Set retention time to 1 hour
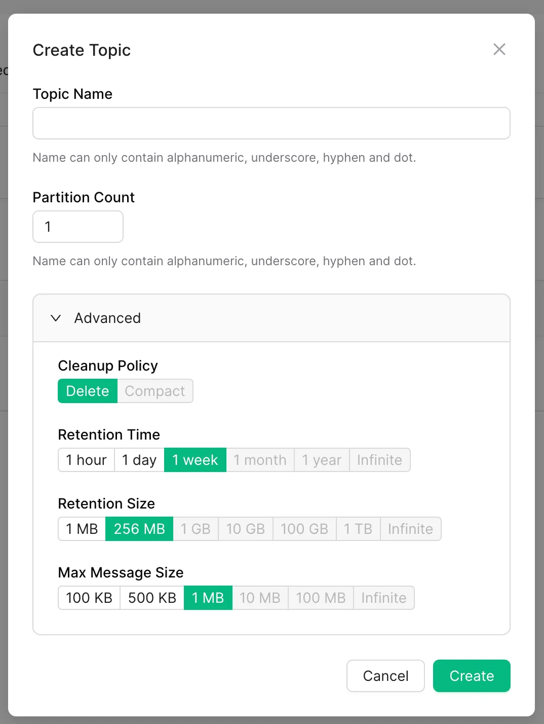Image resolution: width=544 pixels, height=724 pixels. click(86, 460)
